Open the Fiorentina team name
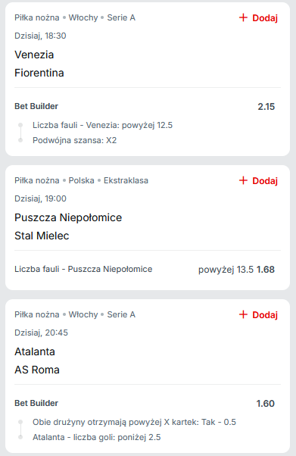The height and width of the screenshot is (456, 296). [39, 73]
